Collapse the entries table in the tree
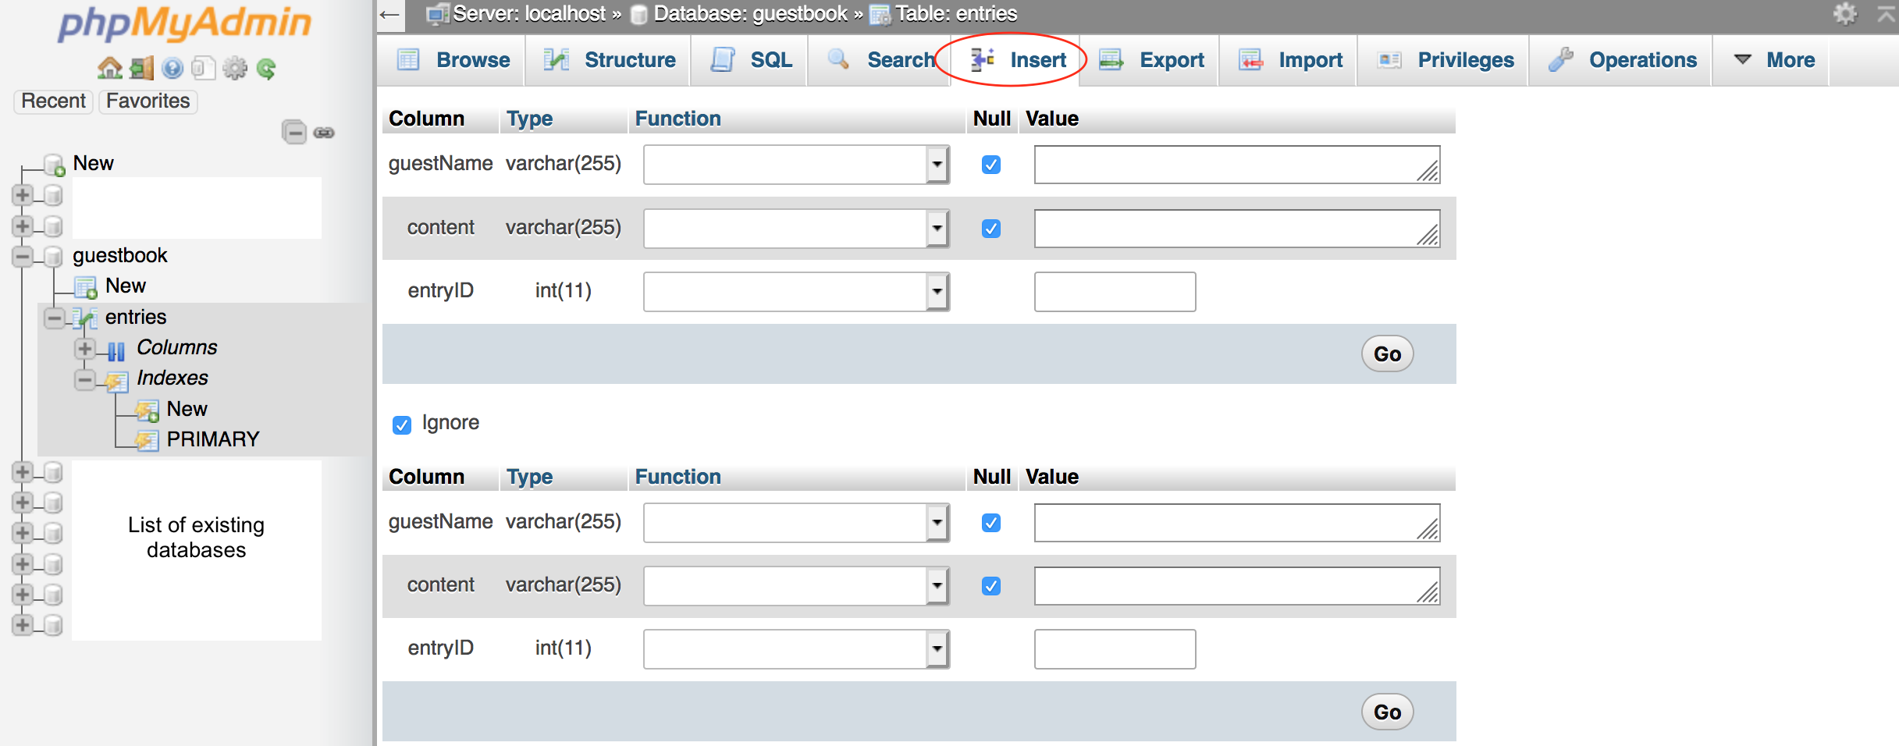This screenshot has width=1899, height=746. 52,318
